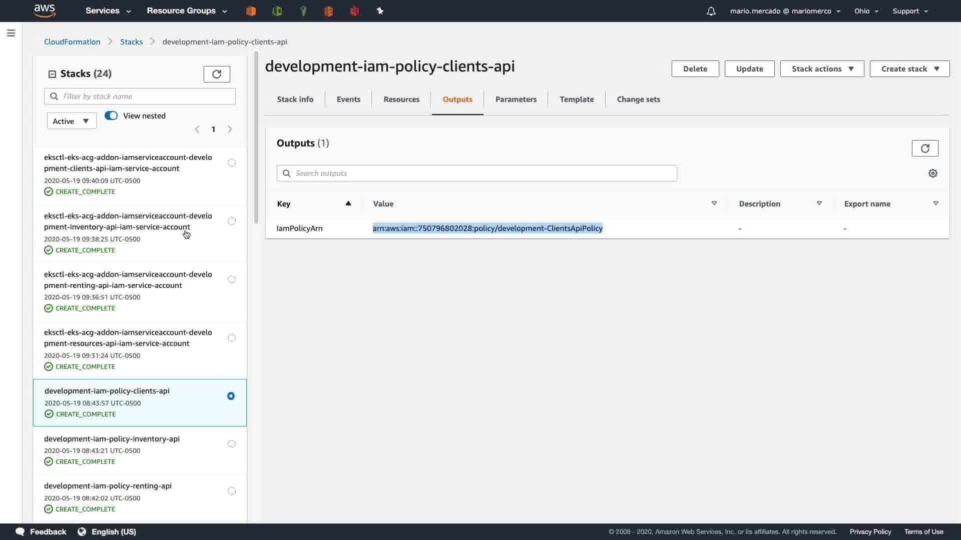Image resolution: width=961 pixels, height=540 pixels.
Task: Navigate to CloudFormation breadcrumb link
Action: 72,41
